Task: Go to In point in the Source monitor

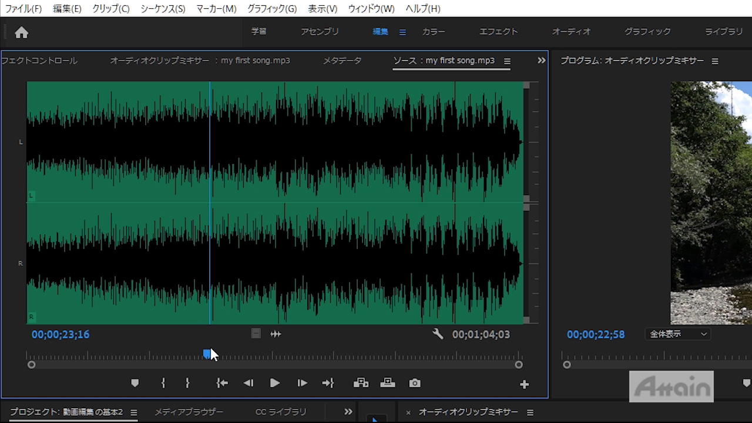Action: tap(221, 383)
